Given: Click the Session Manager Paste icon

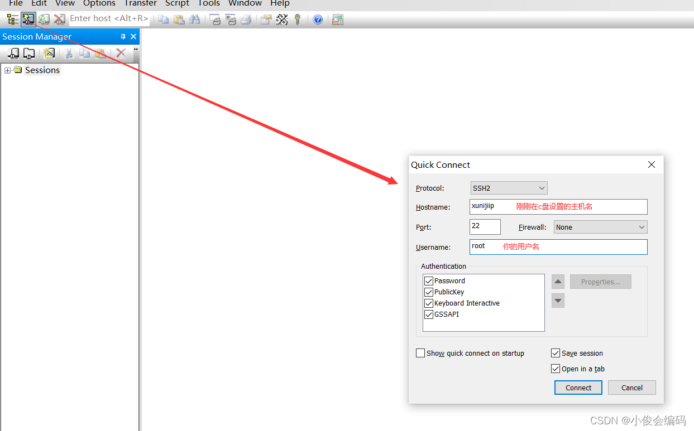Looking at the screenshot, I should (x=100, y=53).
